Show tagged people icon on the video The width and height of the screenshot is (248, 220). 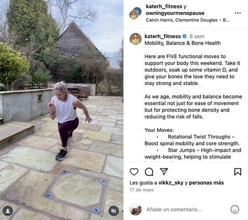click(8, 211)
